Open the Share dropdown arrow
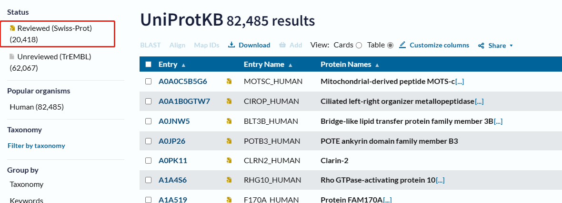Screen dimensions: 562x203 click(511, 46)
